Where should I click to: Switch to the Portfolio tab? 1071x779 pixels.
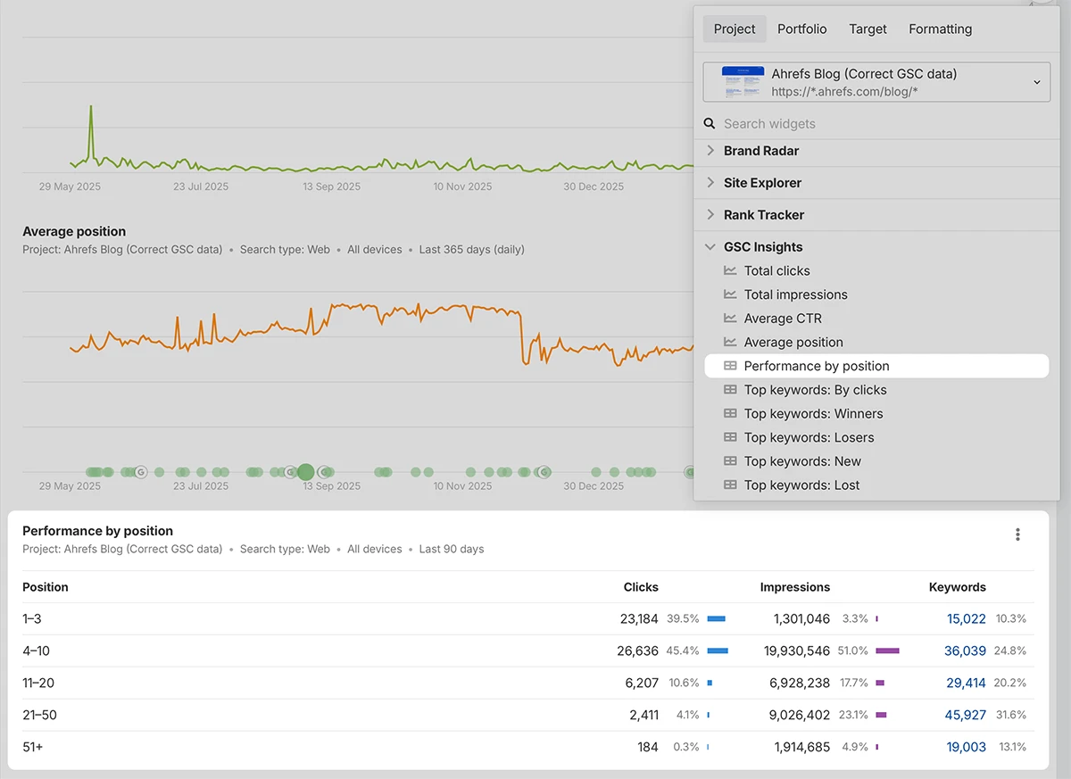point(801,29)
